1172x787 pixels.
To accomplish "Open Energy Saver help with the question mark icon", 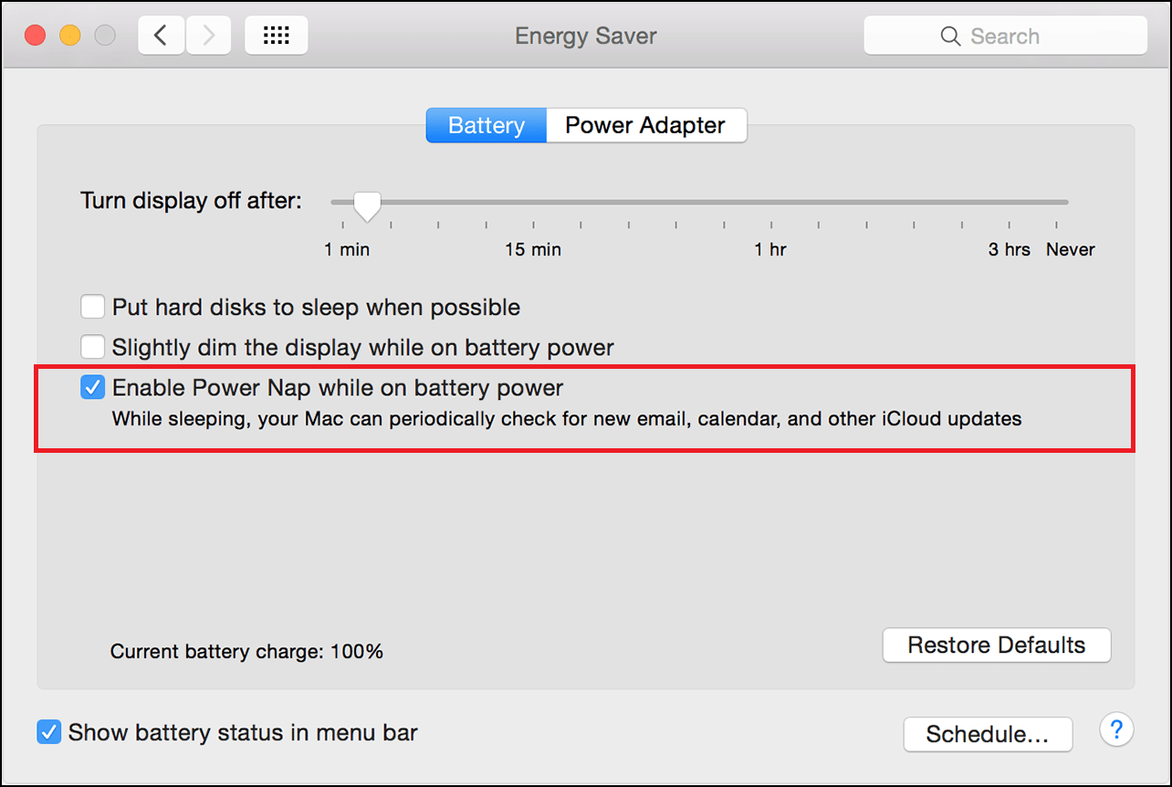I will [1116, 729].
